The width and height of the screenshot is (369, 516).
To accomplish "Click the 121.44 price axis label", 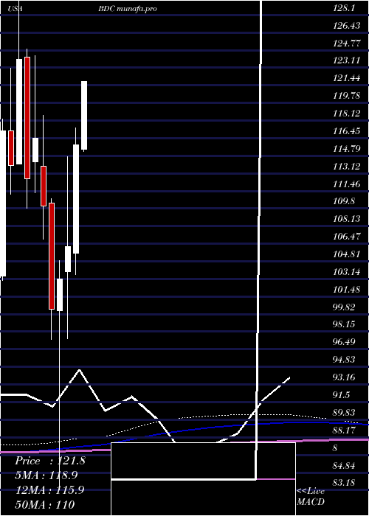I will point(347,78).
